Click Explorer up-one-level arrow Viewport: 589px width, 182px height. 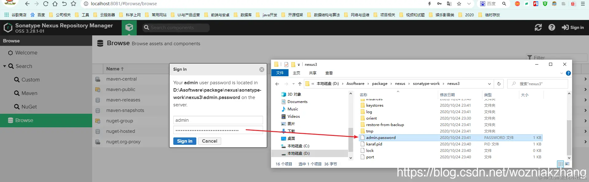point(300,84)
